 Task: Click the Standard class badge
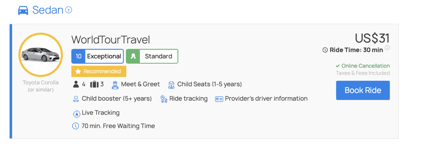click(152, 56)
